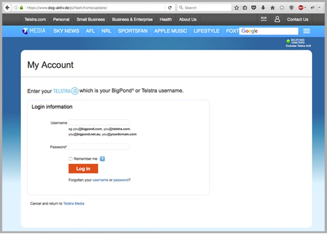Viewport: 327px width, 234px height.
Task: Open the downloads arrow icon
Action: pos(263,8)
